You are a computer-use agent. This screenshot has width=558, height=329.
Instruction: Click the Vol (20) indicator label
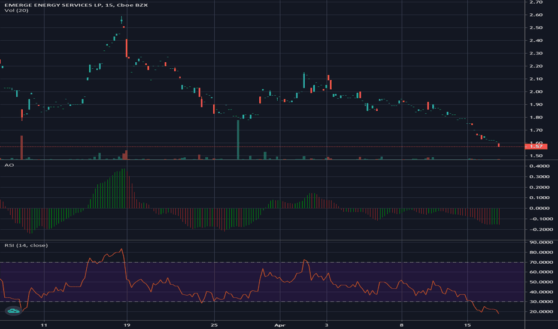16,11
